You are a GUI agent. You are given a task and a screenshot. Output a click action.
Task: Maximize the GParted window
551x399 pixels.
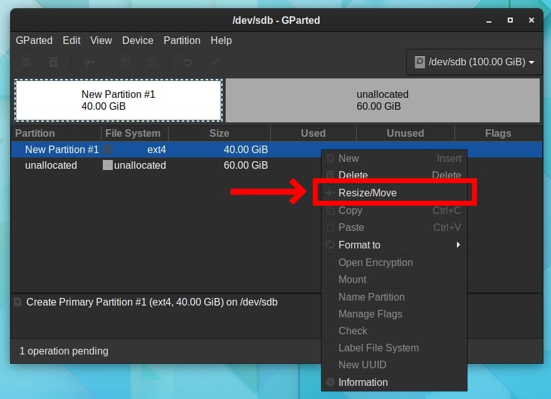510,21
